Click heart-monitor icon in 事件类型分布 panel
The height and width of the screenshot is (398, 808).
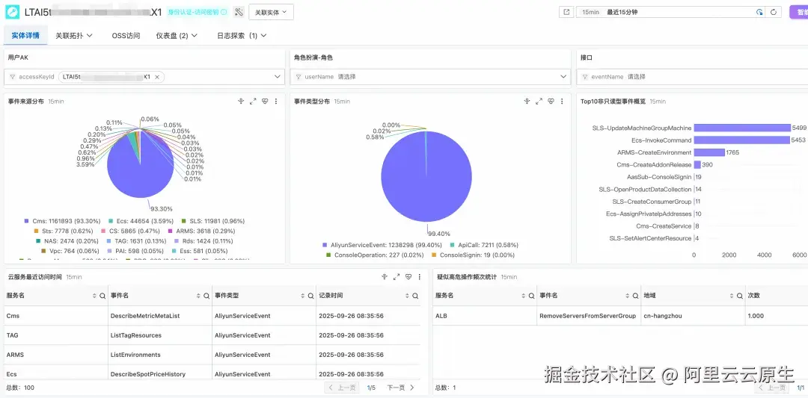(x=551, y=102)
